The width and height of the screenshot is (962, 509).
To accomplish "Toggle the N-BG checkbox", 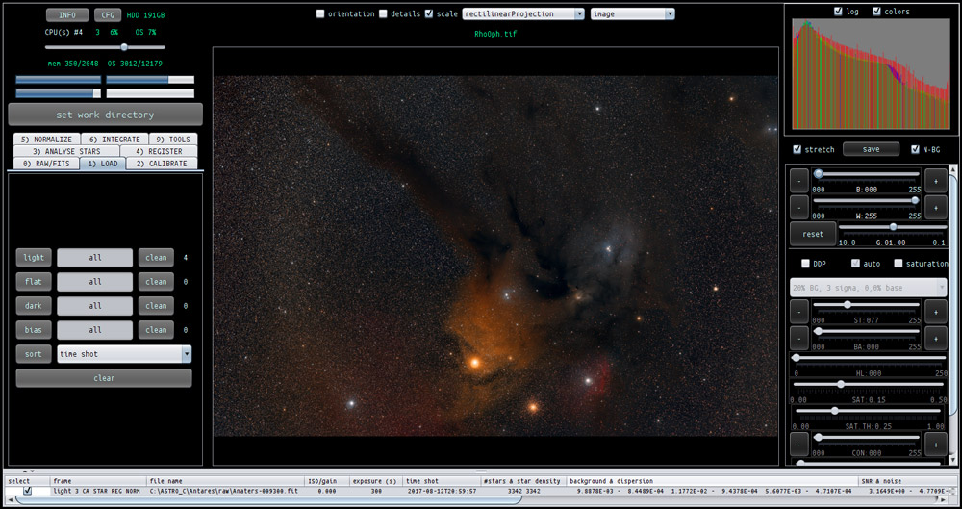I will pyautogui.click(x=916, y=149).
